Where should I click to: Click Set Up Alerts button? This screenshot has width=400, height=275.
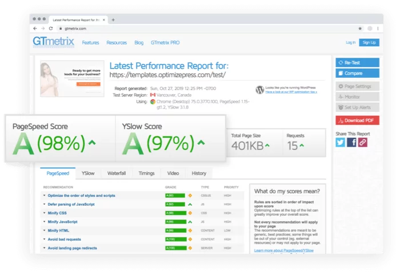coord(357,107)
